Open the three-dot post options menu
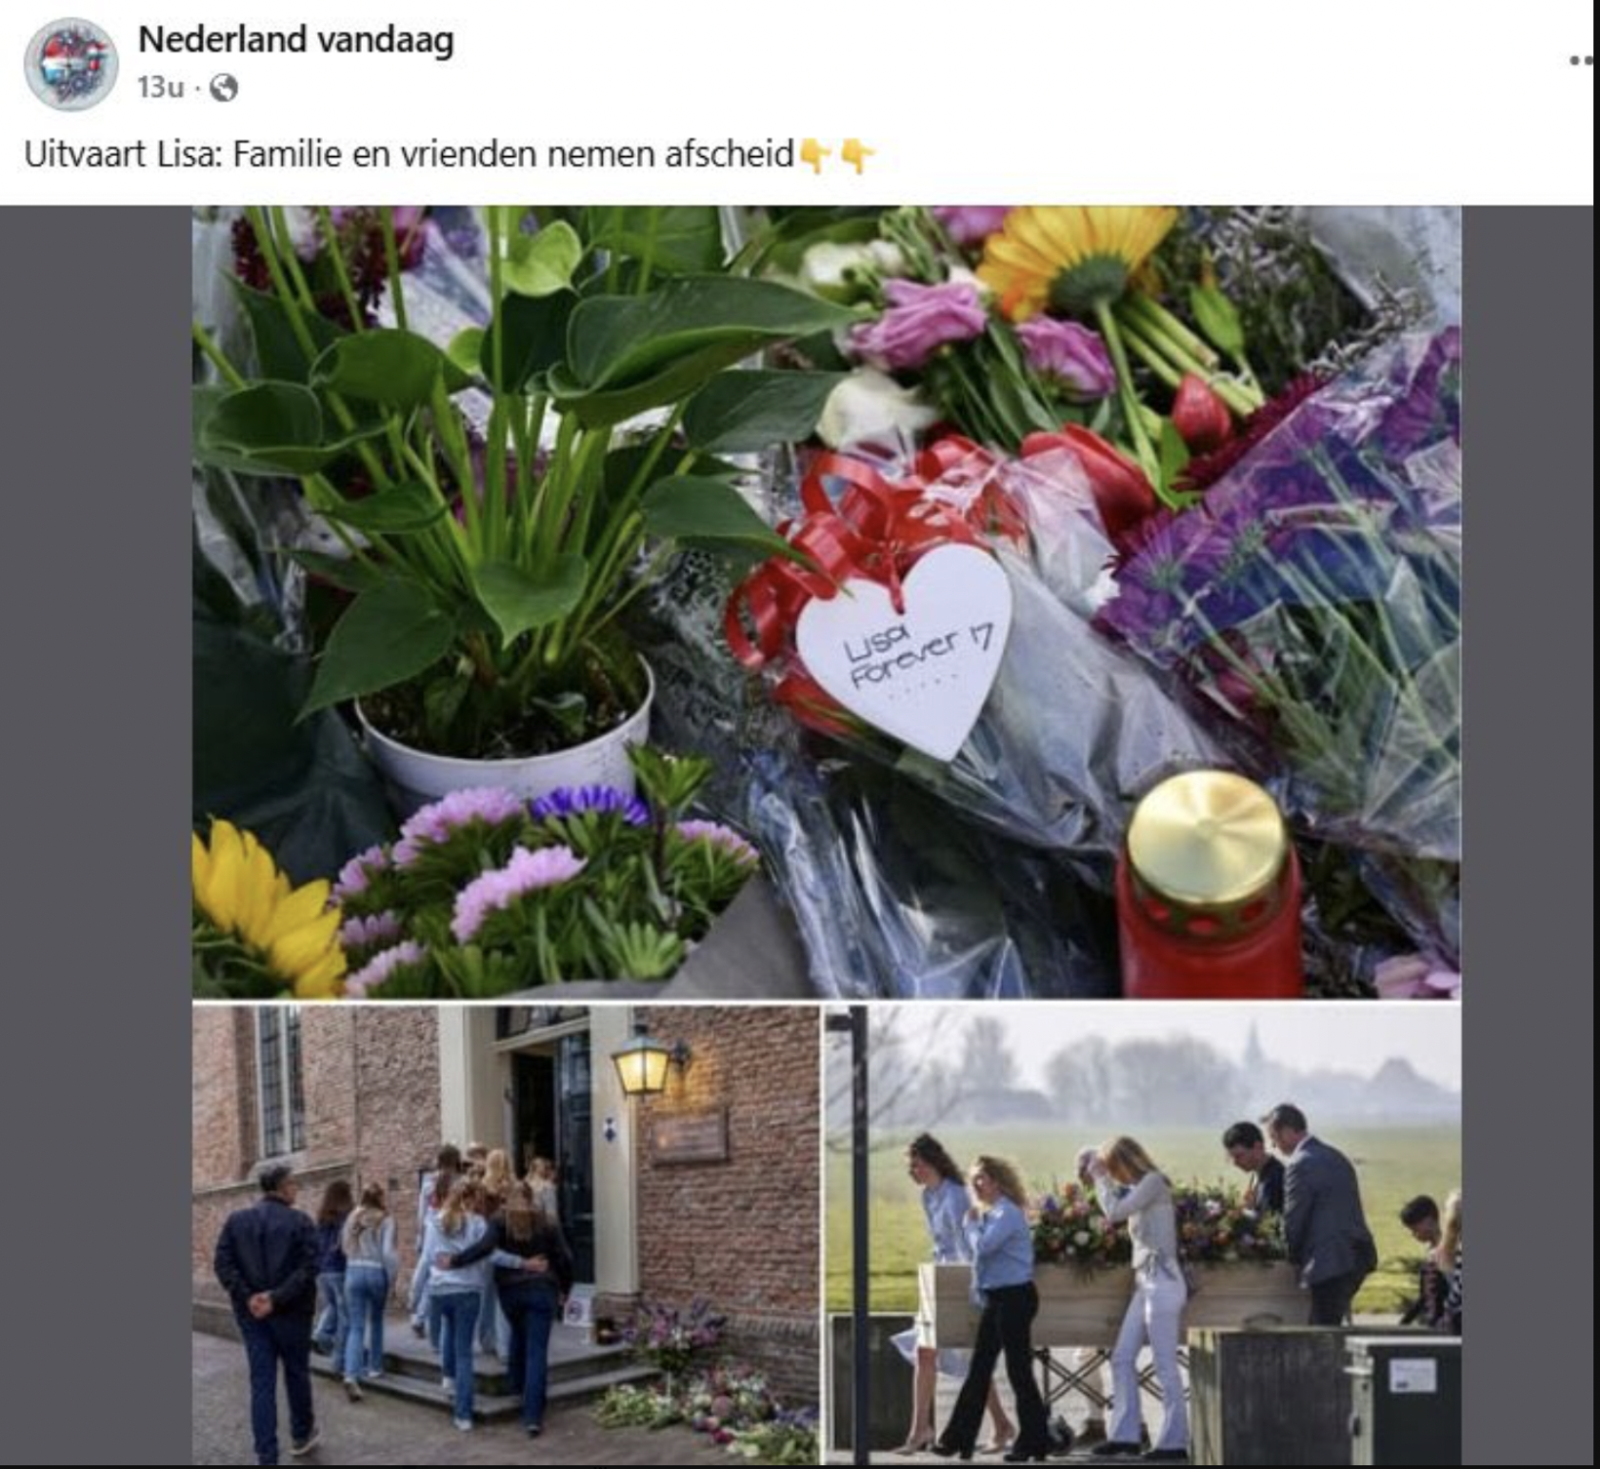Viewport: 1600px width, 1469px height. (x=1582, y=61)
